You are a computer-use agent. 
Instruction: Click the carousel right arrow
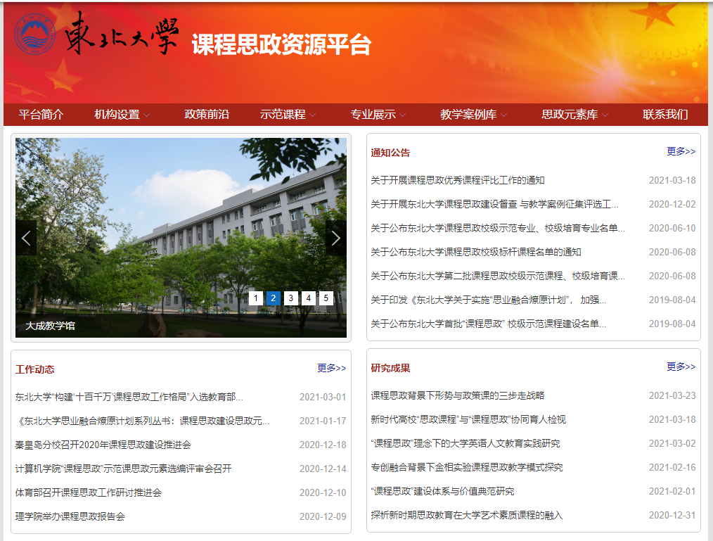(x=335, y=237)
